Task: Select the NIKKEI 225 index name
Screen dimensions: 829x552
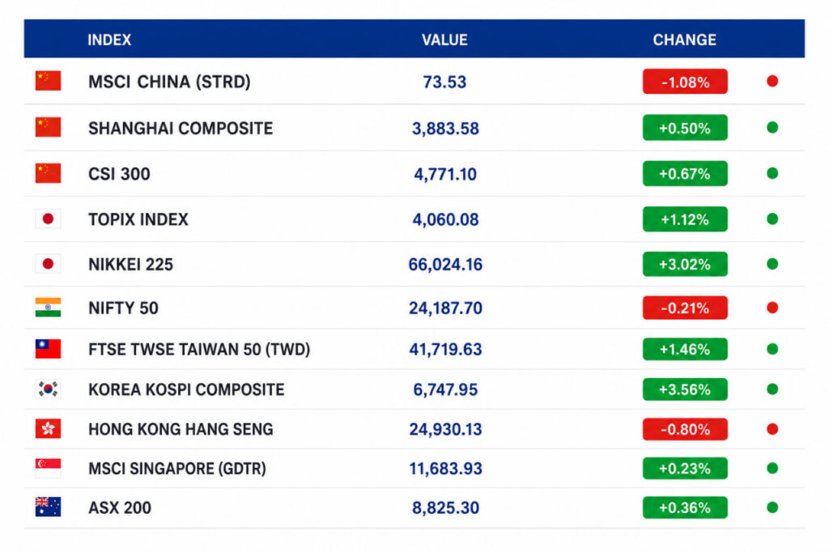Action: click(x=130, y=265)
